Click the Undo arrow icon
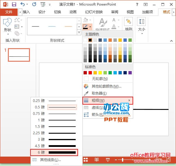 click(x=23, y=4)
